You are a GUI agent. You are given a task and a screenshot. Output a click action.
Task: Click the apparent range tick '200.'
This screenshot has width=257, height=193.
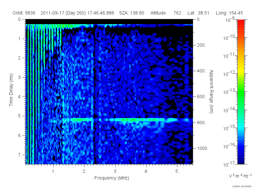(x=201, y=45)
